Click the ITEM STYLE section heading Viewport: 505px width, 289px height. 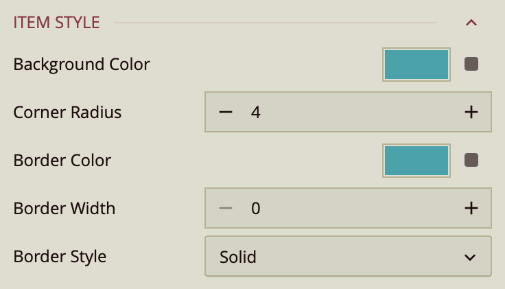(x=57, y=23)
